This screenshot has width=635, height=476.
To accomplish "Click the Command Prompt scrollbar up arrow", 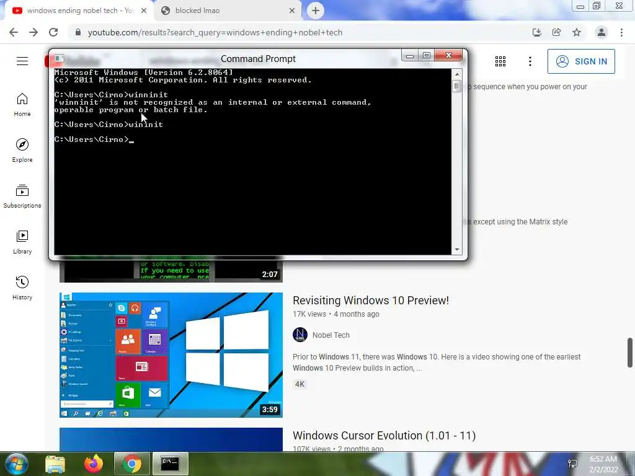I will tap(457, 74).
